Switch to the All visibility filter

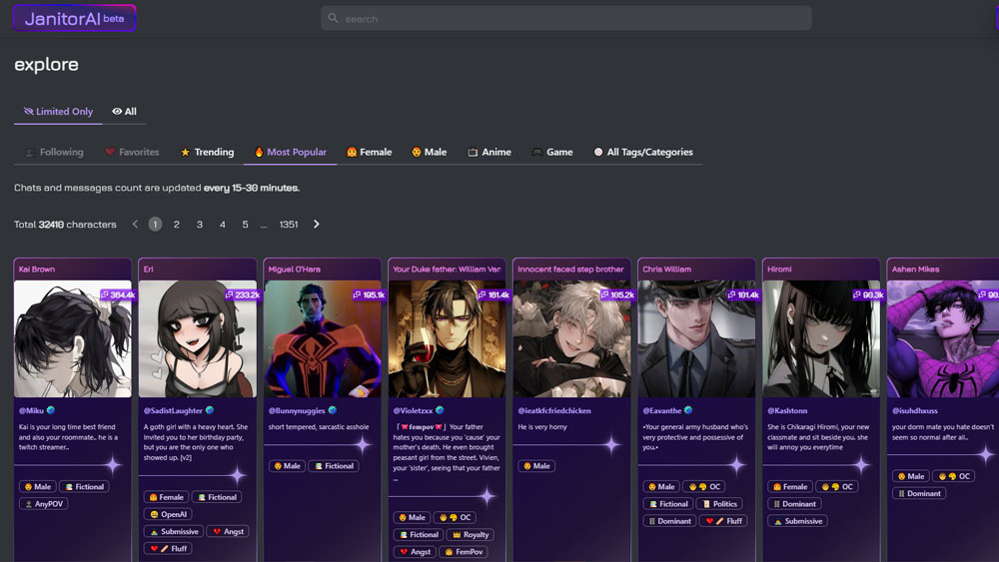[124, 112]
